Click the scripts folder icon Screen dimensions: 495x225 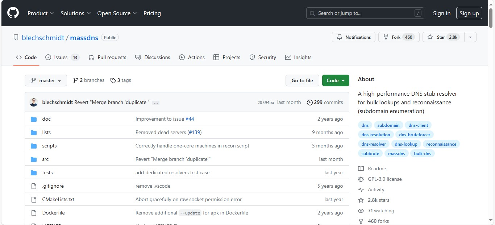pos(34,146)
